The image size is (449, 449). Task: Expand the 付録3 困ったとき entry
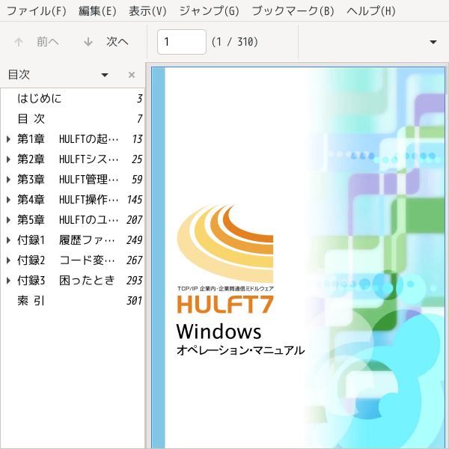8,281
